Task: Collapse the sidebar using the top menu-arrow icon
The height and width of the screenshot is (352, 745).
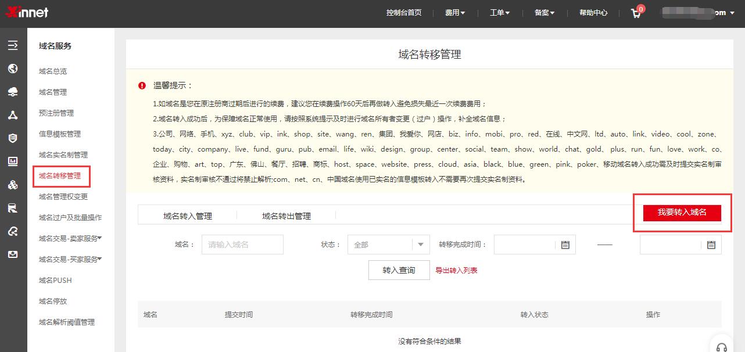Action: (13, 45)
